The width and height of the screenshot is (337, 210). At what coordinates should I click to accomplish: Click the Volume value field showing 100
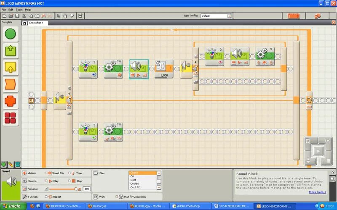pos(87,189)
